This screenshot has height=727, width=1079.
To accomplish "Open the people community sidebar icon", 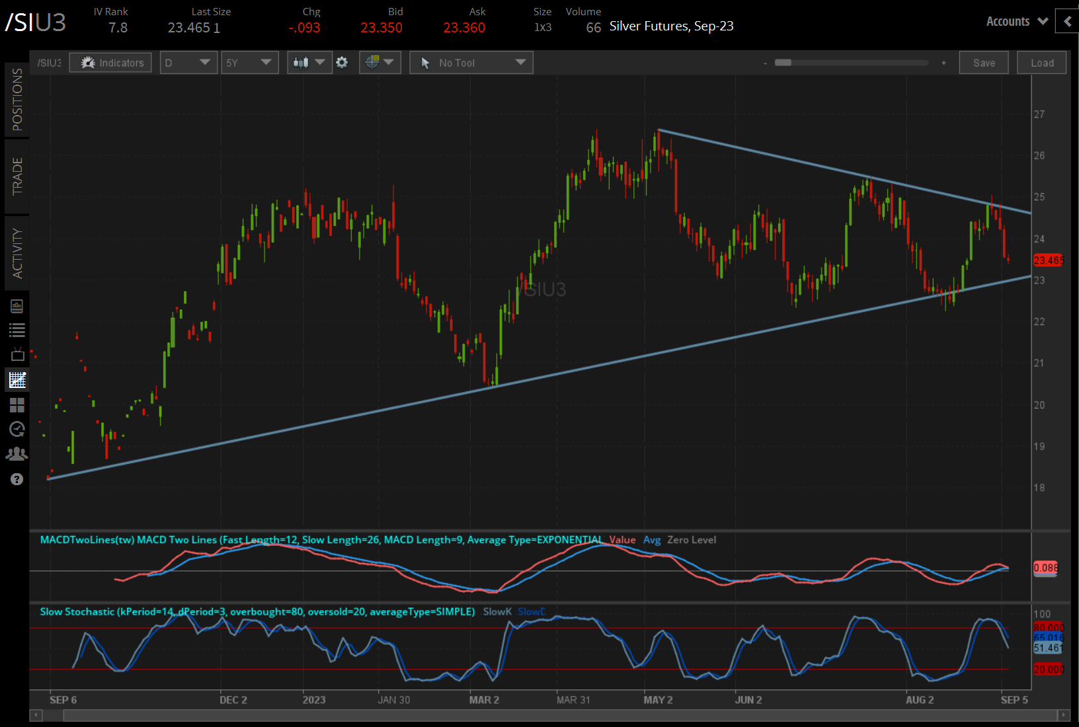I will pos(17,454).
